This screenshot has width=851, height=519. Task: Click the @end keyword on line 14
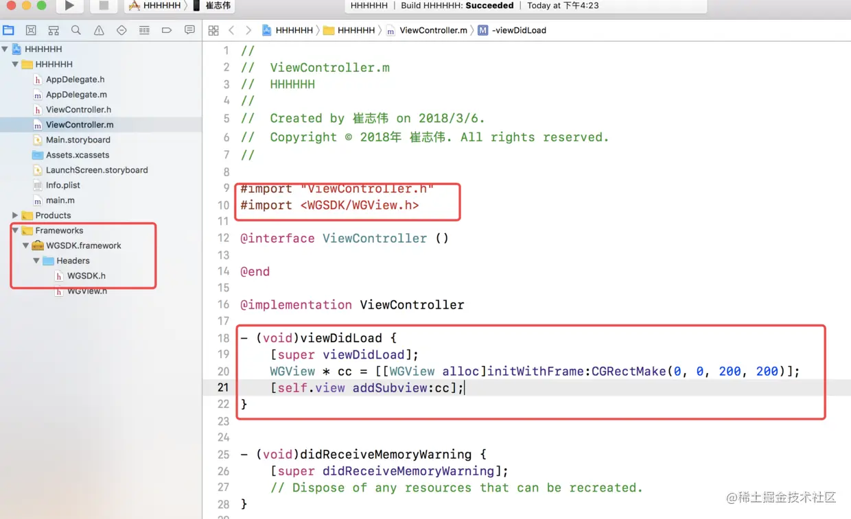[x=255, y=271]
